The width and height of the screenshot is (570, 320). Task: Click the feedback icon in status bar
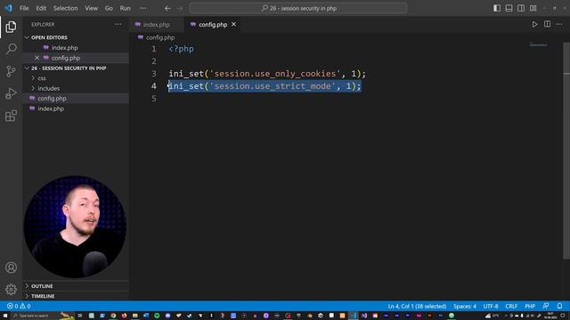[x=546, y=306]
